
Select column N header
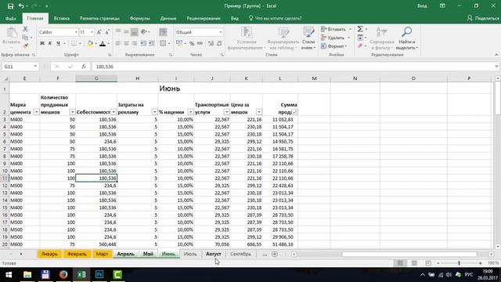click(355, 78)
